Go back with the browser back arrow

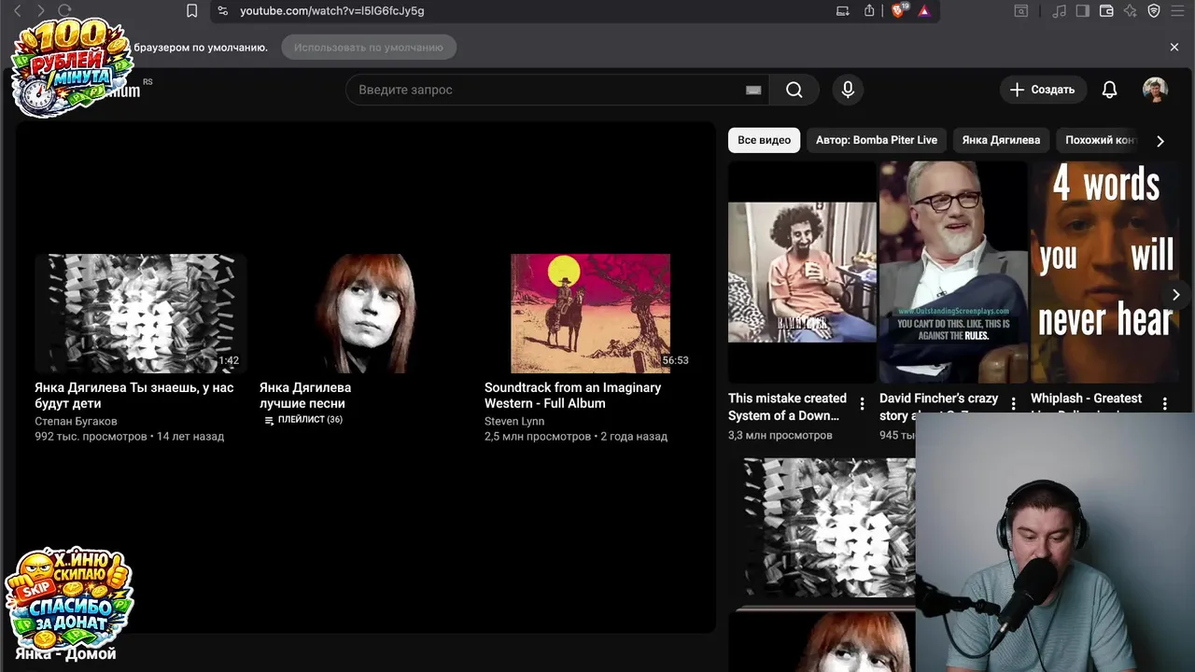tap(17, 11)
